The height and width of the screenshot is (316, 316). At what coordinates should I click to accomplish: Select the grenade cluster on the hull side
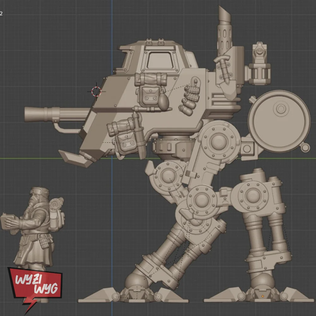pyautogui.click(x=189, y=100)
